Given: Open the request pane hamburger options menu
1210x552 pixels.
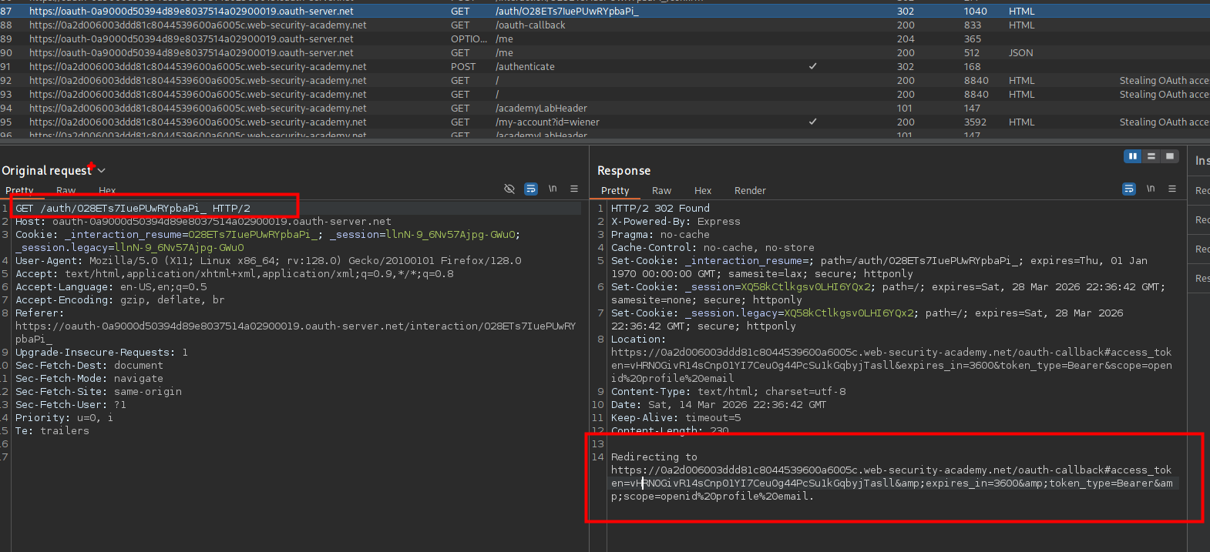Looking at the screenshot, I should click(574, 189).
